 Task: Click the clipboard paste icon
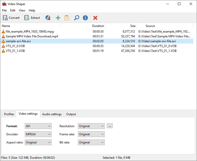coord(67,18)
